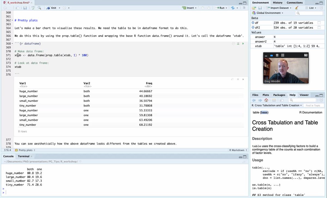Print the Help topic icon
Viewport: 327px width, 198px height.
[274, 100]
